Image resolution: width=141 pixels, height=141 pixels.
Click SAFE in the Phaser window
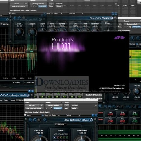point(51,6)
